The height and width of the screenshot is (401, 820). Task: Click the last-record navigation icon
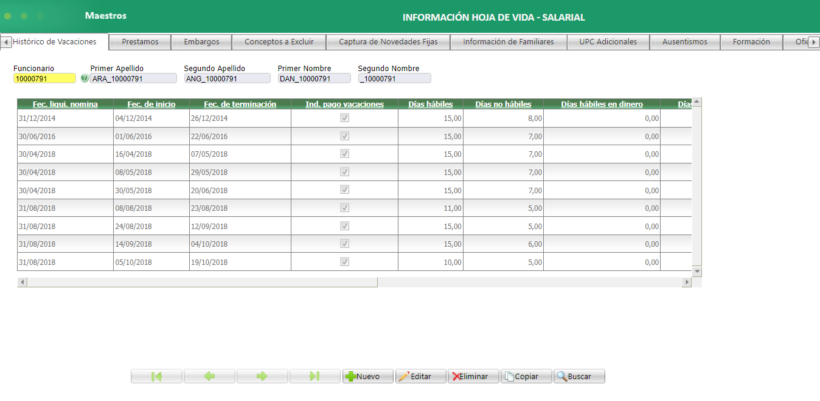pos(314,375)
